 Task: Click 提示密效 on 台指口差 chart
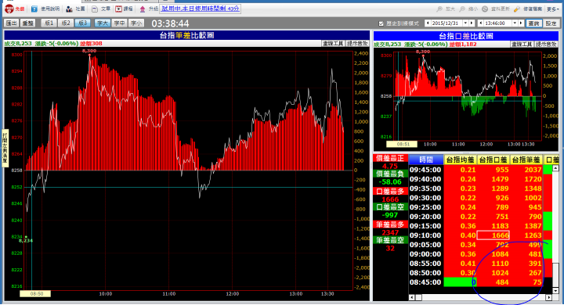tap(546, 45)
